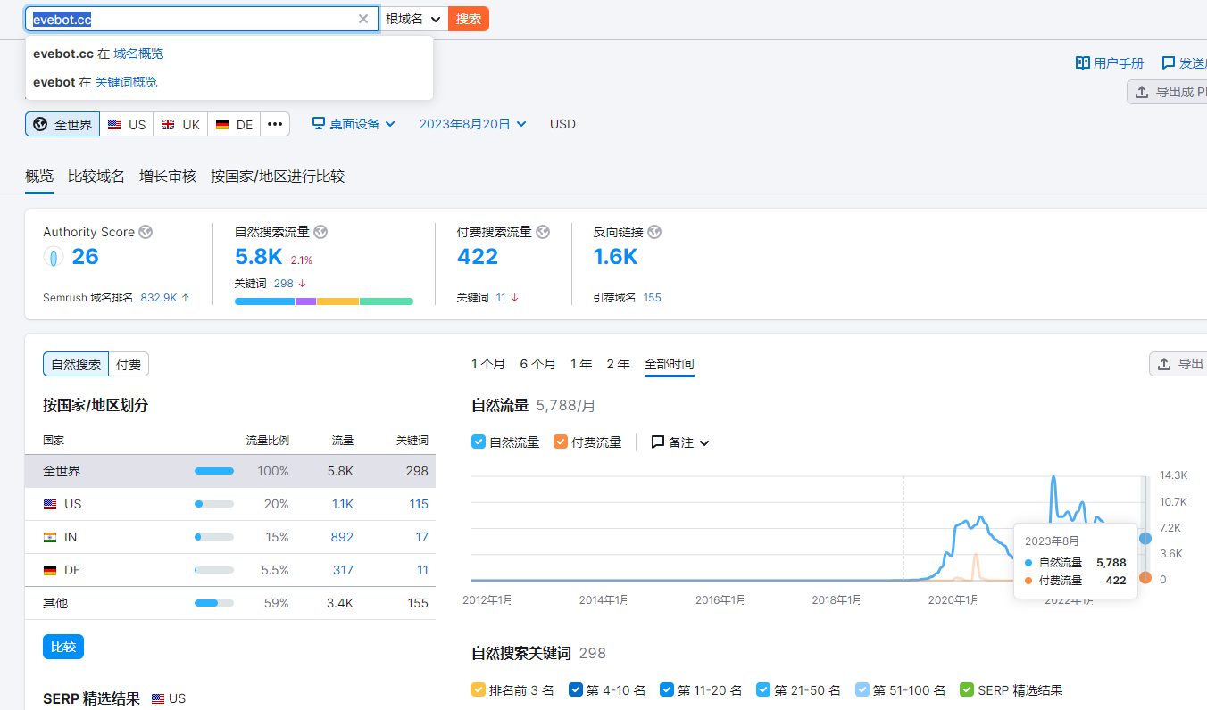Select the US flag database
1207x710 pixels.
point(127,124)
